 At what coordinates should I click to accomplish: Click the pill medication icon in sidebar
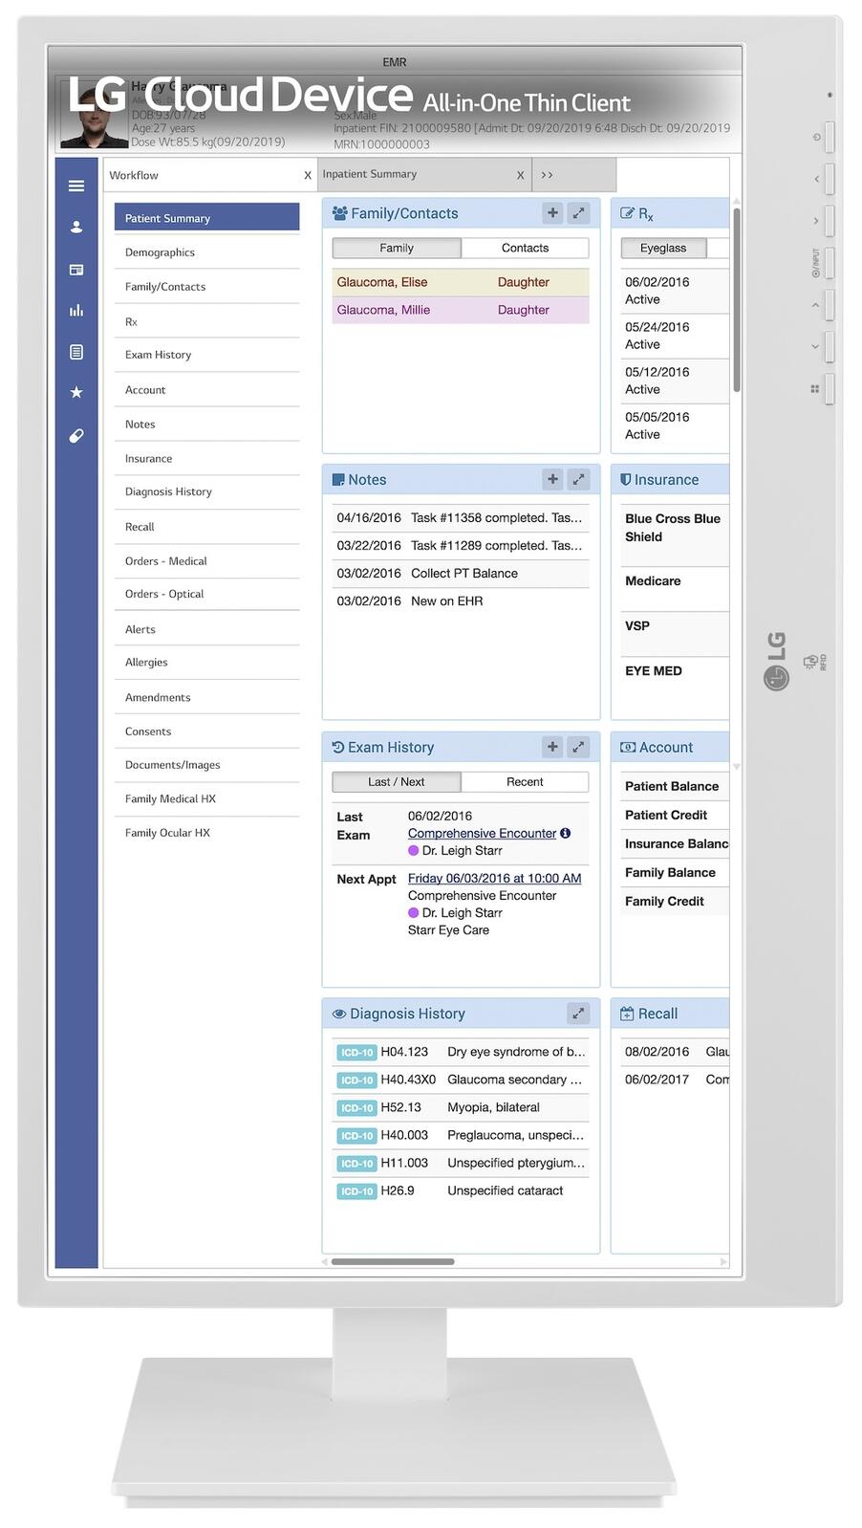coord(76,436)
